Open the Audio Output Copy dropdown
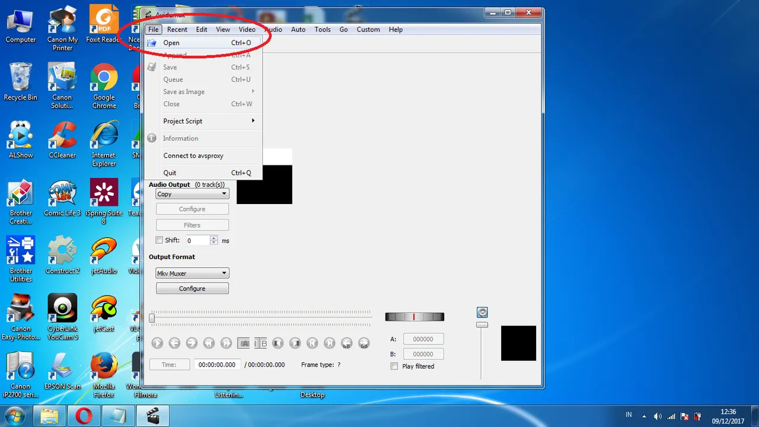Image resolution: width=759 pixels, height=427 pixels. point(192,194)
